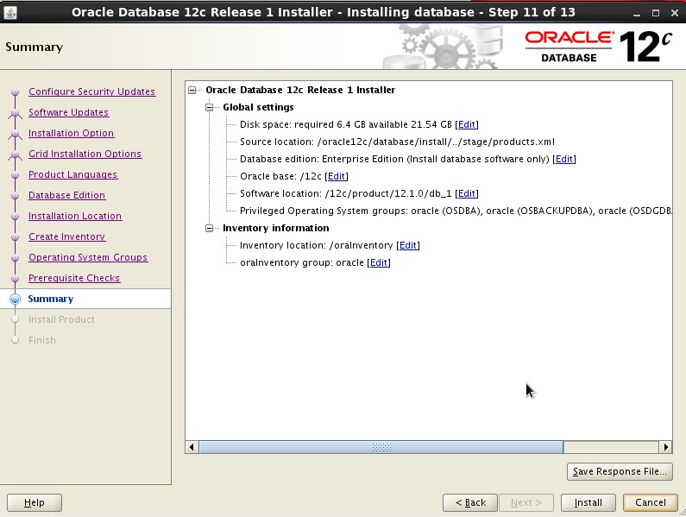Close the installer window
The height and width of the screenshot is (517, 686).
pyautogui.click(x=675, y=13)
